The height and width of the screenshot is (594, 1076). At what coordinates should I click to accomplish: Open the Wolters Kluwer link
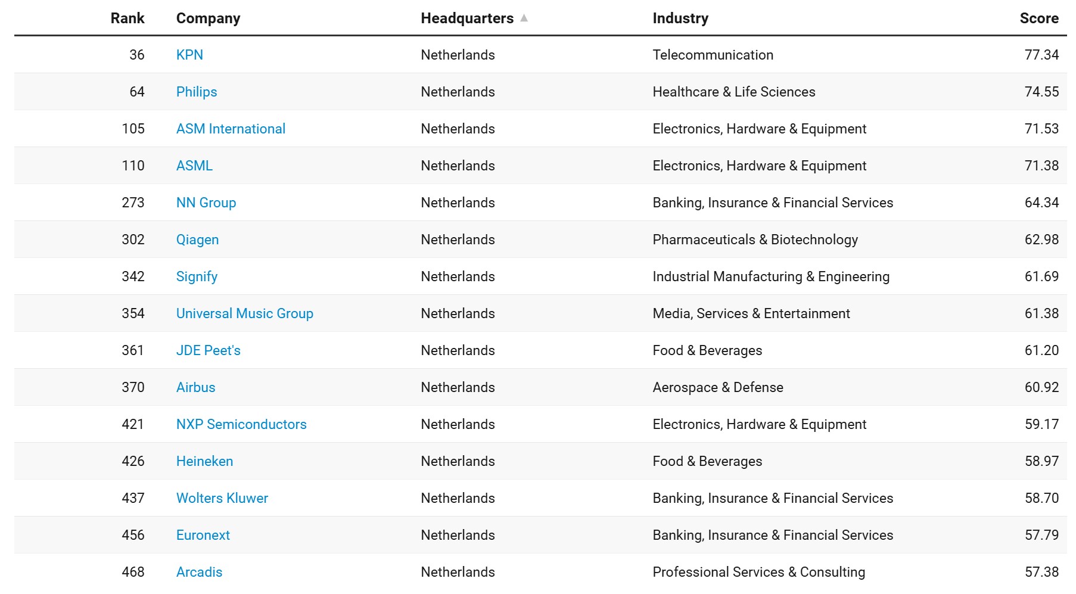coord(222,498)
